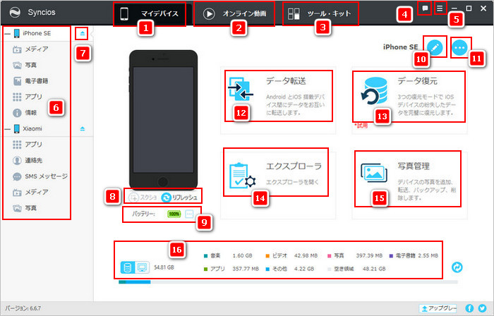
Task: Open battery details three-dots button
Action: [x=189, y=214]
